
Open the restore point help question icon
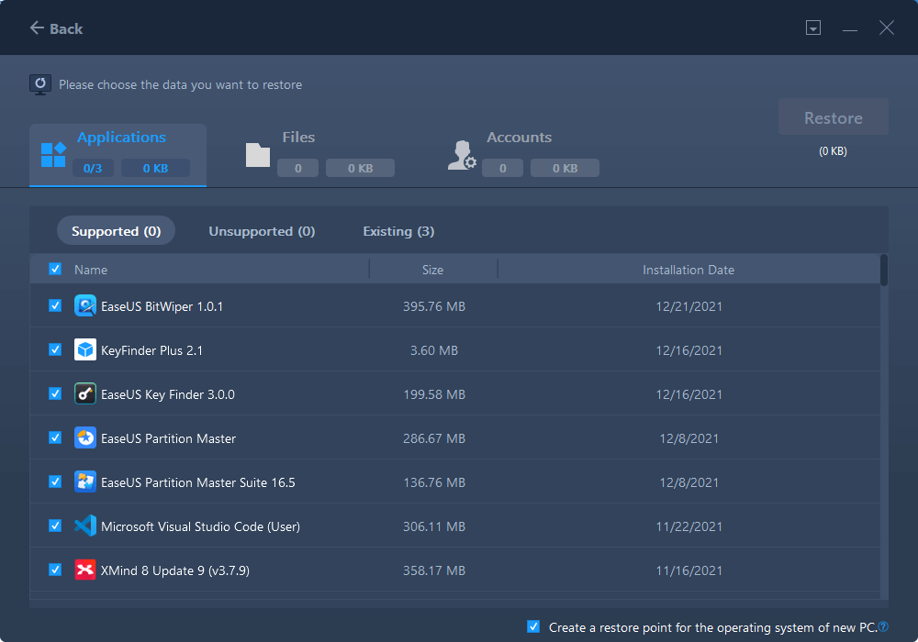click(x=883, y=626)
